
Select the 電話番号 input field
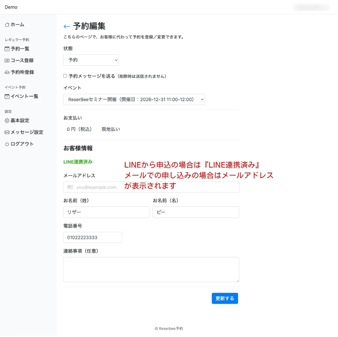[92, 237]
